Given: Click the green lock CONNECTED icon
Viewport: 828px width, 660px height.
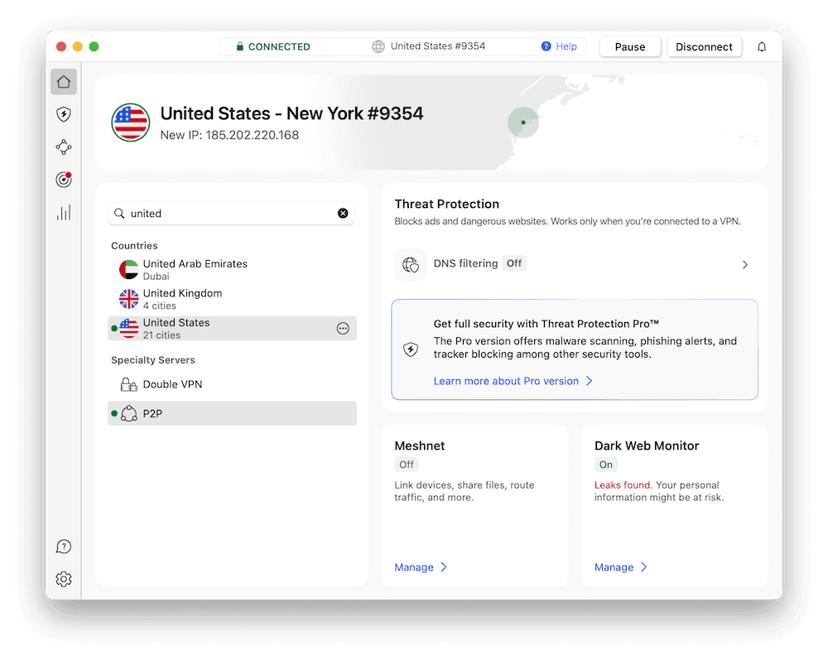Looking at the screenshot, I should click(240, 46).
